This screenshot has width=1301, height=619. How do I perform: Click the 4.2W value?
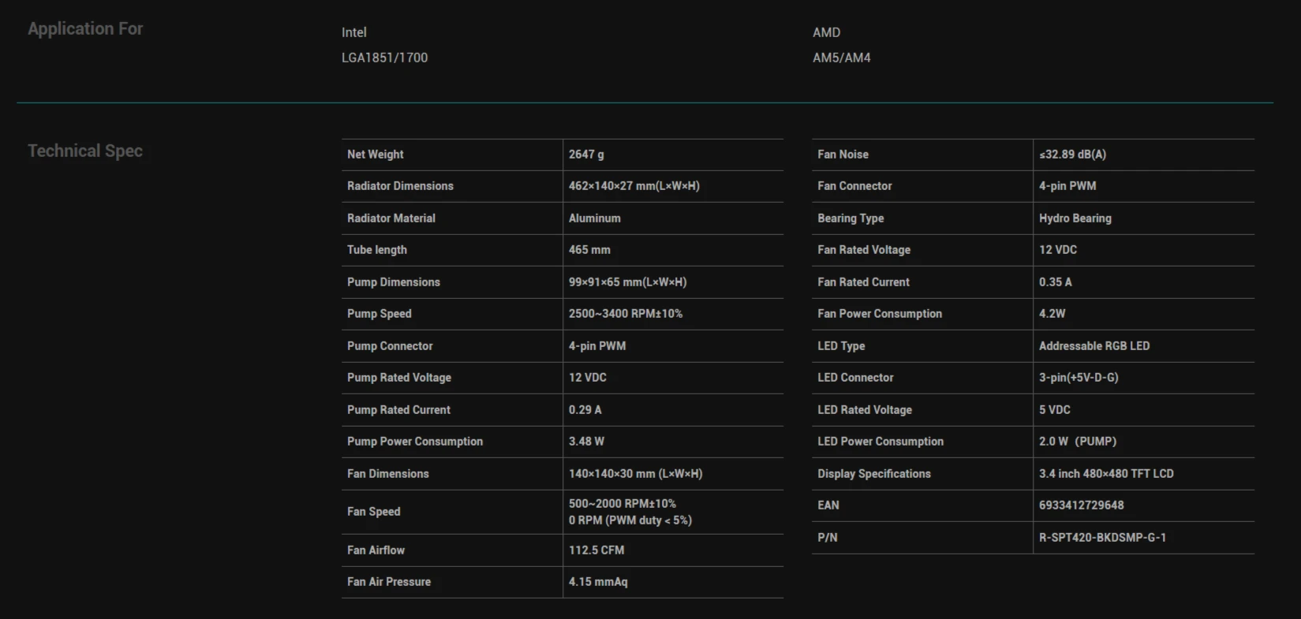(1052, 314)
